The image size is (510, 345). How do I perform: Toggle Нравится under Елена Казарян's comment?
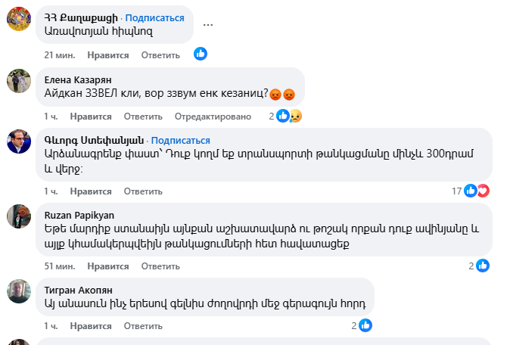point(91,117)
